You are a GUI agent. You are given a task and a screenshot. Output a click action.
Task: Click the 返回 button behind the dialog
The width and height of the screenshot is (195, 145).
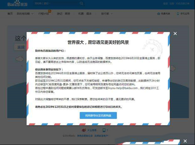pyautogui.click(x=21, y=47)
